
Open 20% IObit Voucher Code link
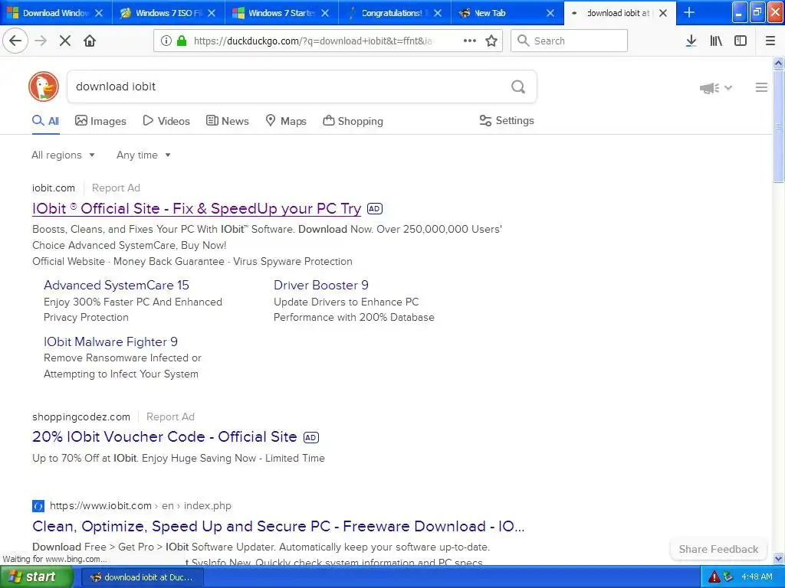click(x=164, y=436)
